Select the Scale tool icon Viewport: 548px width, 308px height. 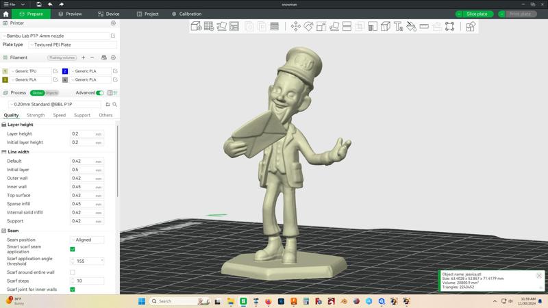321,26
